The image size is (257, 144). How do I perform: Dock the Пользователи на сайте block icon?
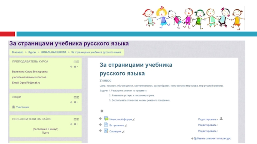tap(78, 119)
